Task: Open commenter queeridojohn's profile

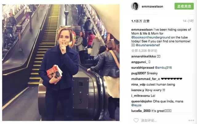Action: [142, 101]
